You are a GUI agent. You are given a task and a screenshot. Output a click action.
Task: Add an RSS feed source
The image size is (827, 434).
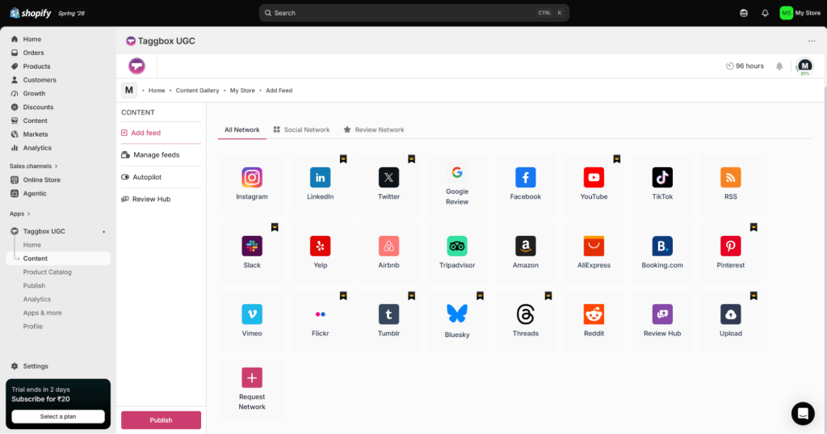[x=730, y=178]
